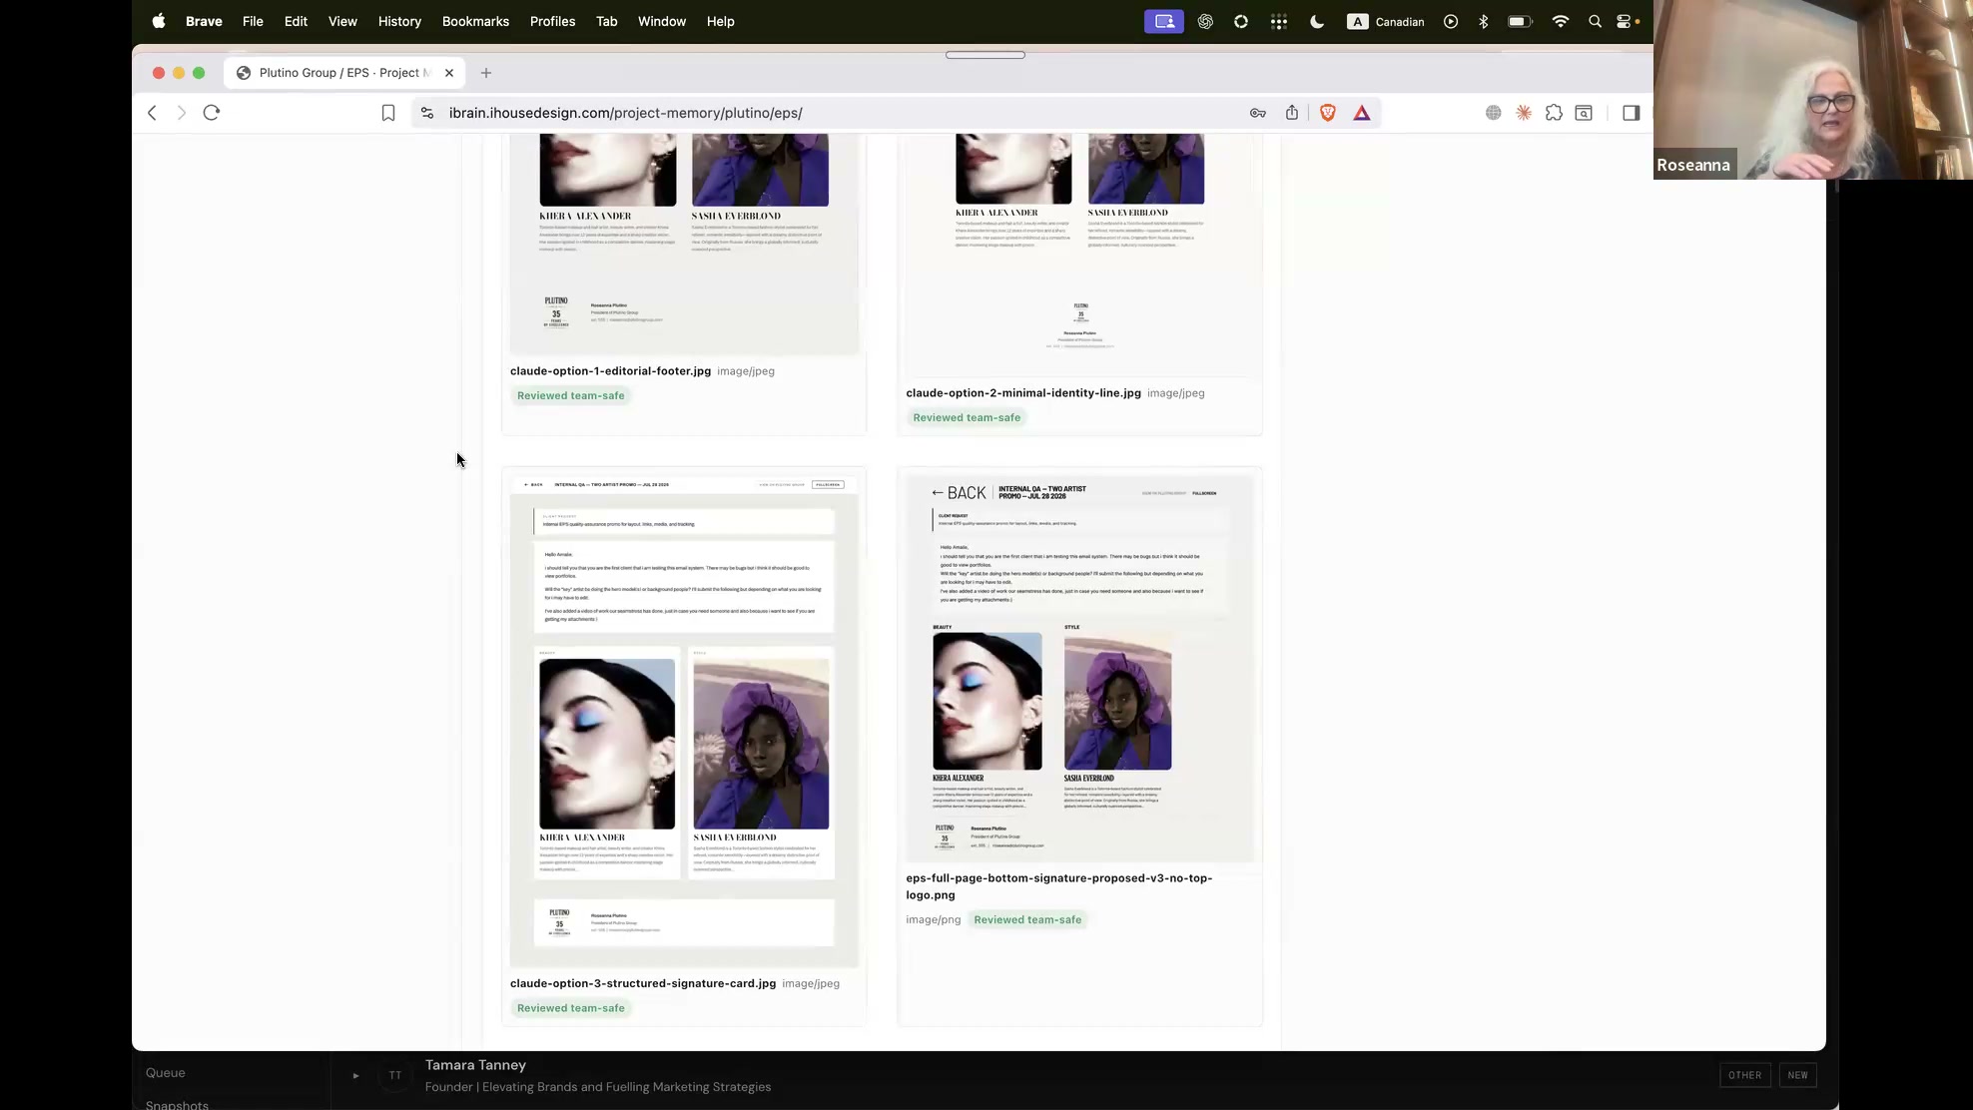Click claude-option-2-minimal-identity-line.jpg filename
Screen dimensions: 1973x1110
click(x=1023, y=393)
